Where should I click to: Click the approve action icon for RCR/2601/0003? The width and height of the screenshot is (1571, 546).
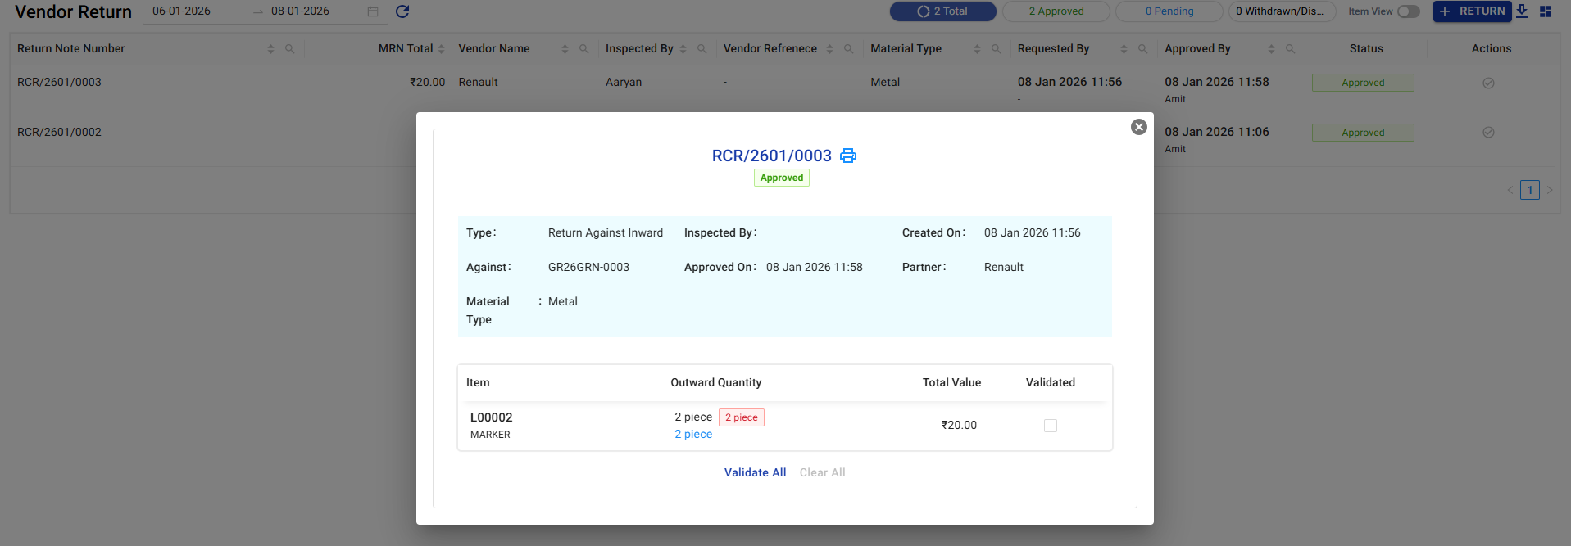[x=1488, y=83]
